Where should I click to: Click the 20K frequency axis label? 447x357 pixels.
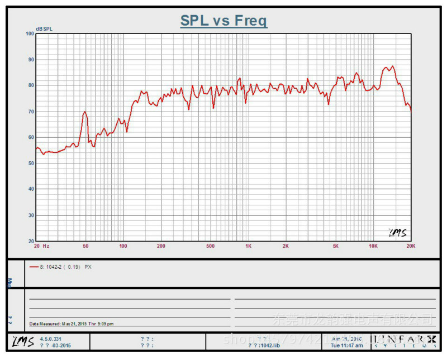[x=410, y=246]
